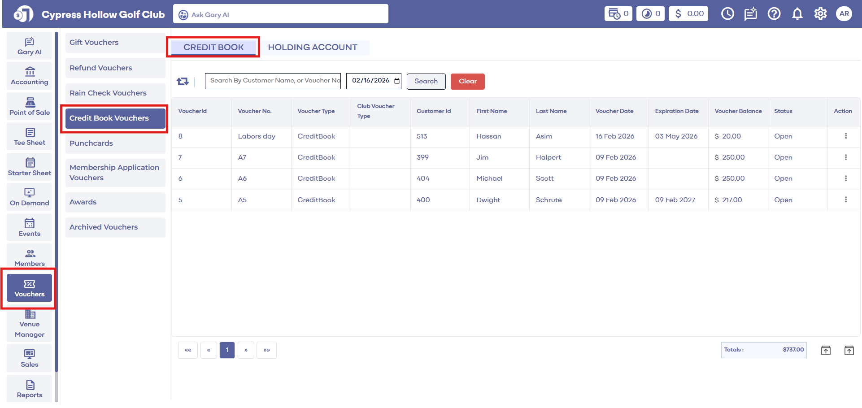Open the notifications bell
862x408 pixels.
[x=797, y=14]
